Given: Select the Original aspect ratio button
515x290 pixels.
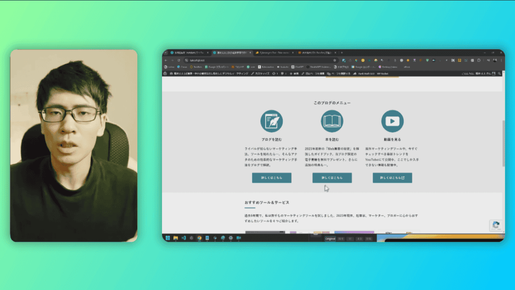Looking at the screenshot, I should (x=330, y=239).
